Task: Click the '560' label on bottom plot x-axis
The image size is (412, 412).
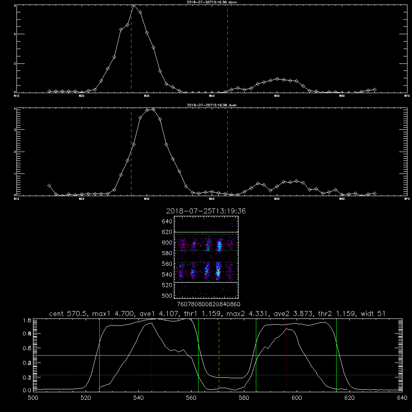Action: [x=191, y=398]
